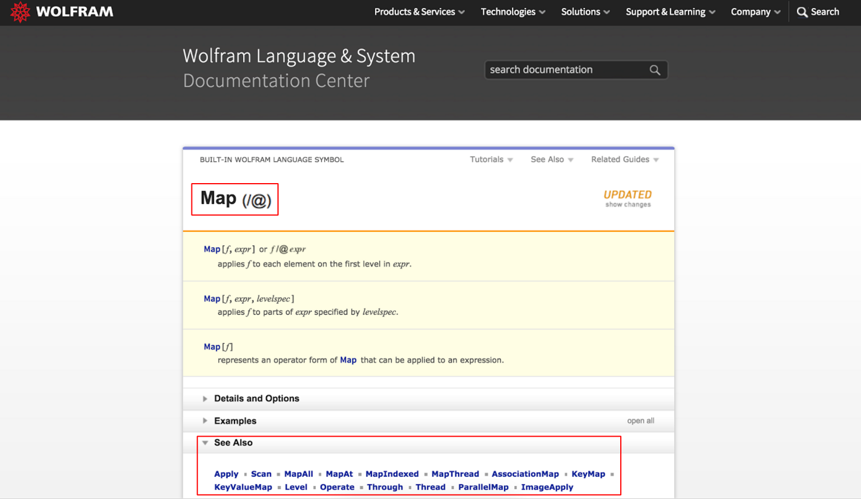Image resolution: width=861 pixels, height=499 pixels.
Task: Open the Related Guides dropdown
Action: click(625, 160)
